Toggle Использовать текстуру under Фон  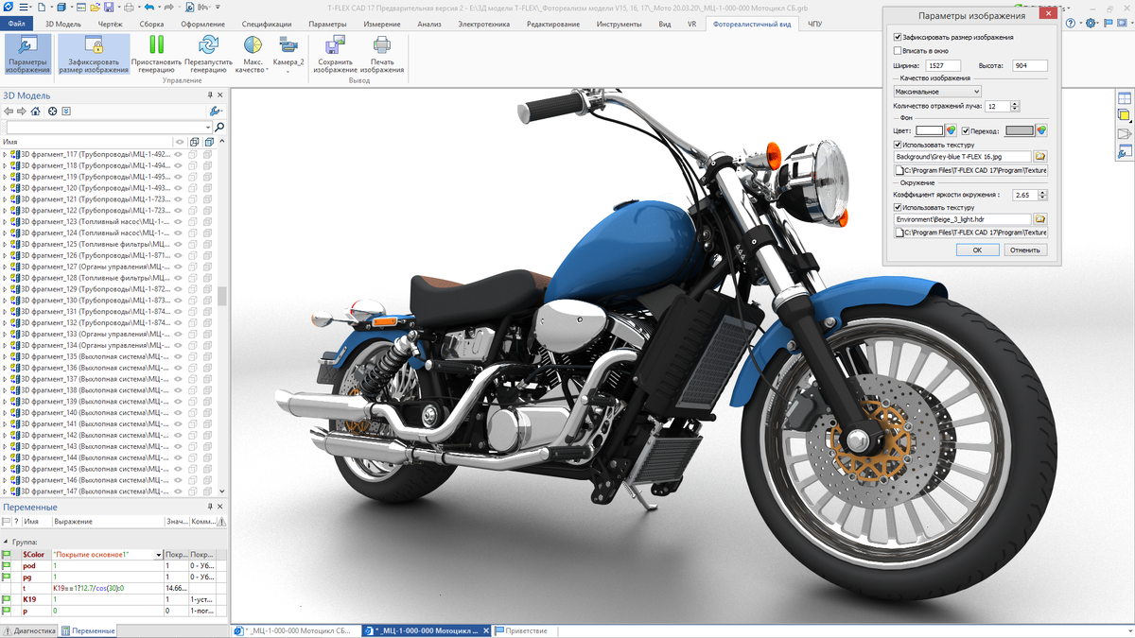coord(898,145)
